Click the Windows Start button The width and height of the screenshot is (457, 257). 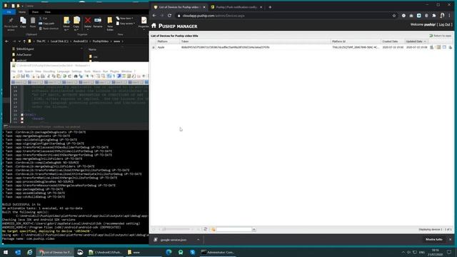pyautogui.click(x=6, y=252)
